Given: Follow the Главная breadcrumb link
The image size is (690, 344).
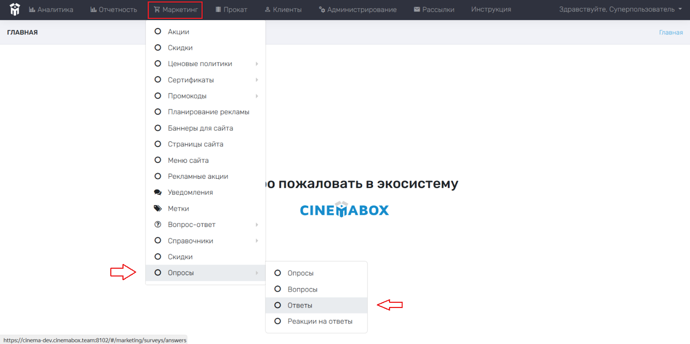Looking at the screenshot, I should (x=671, y=32).
